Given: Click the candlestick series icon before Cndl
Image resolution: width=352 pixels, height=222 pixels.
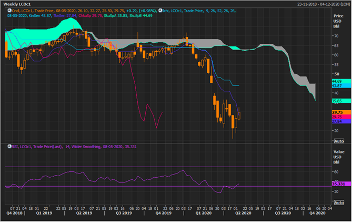Looking at the screenshot, I should (9, 11).
